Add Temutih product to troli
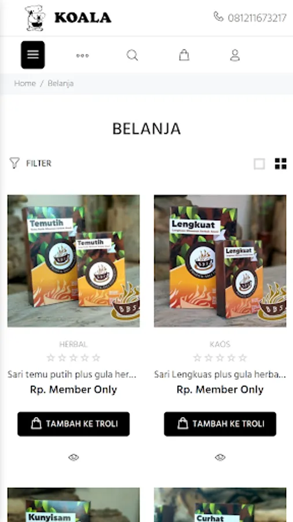Viewport: 293px width, 522px height. (x=74, y=424)
